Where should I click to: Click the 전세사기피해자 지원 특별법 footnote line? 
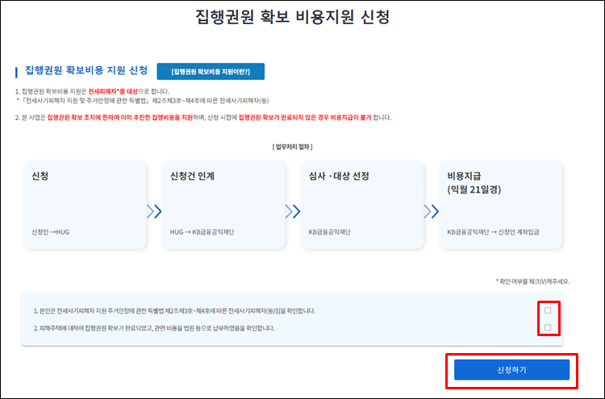(x=142, y=101)
